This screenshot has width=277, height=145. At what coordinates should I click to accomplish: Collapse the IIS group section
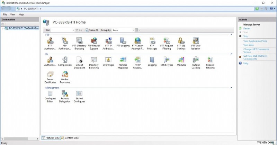(231, 54)
